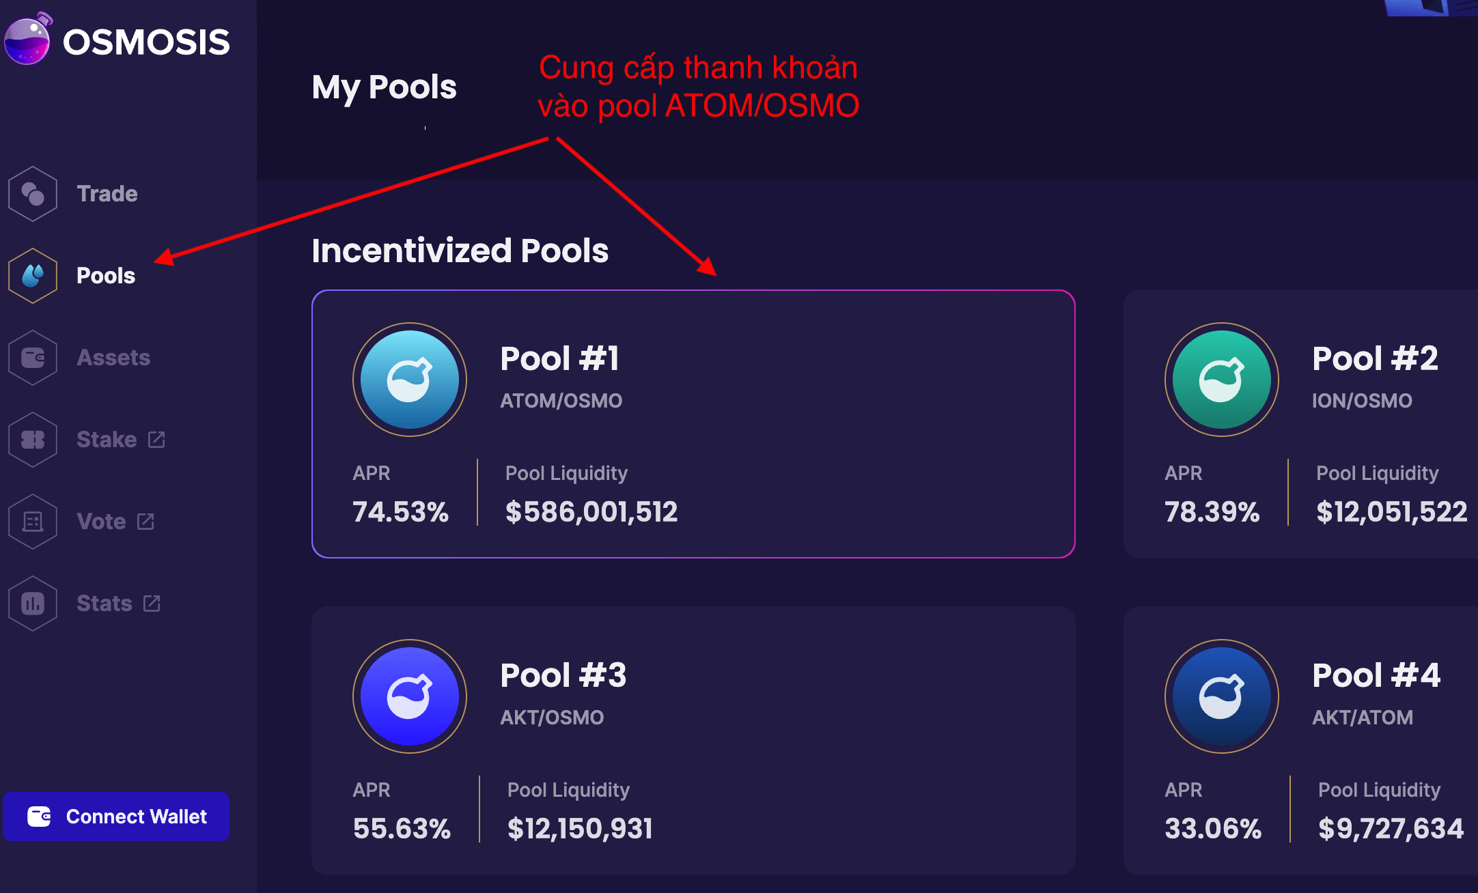Open the AKT/OSMO pool label
The width and height of the screenshot is (1478, 893).
pyautogui.click(x=552, y=718)
